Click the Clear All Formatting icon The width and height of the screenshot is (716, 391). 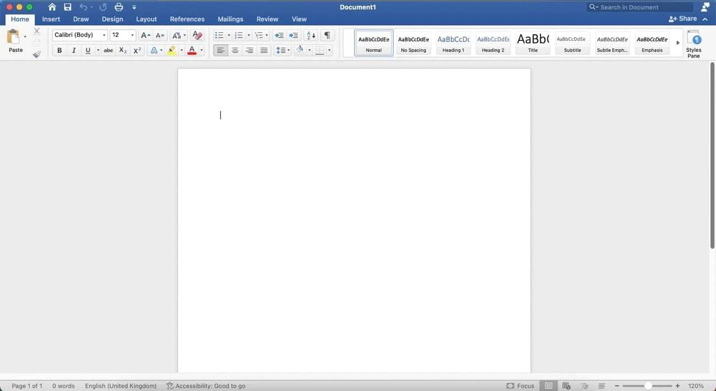coord(197,35)
